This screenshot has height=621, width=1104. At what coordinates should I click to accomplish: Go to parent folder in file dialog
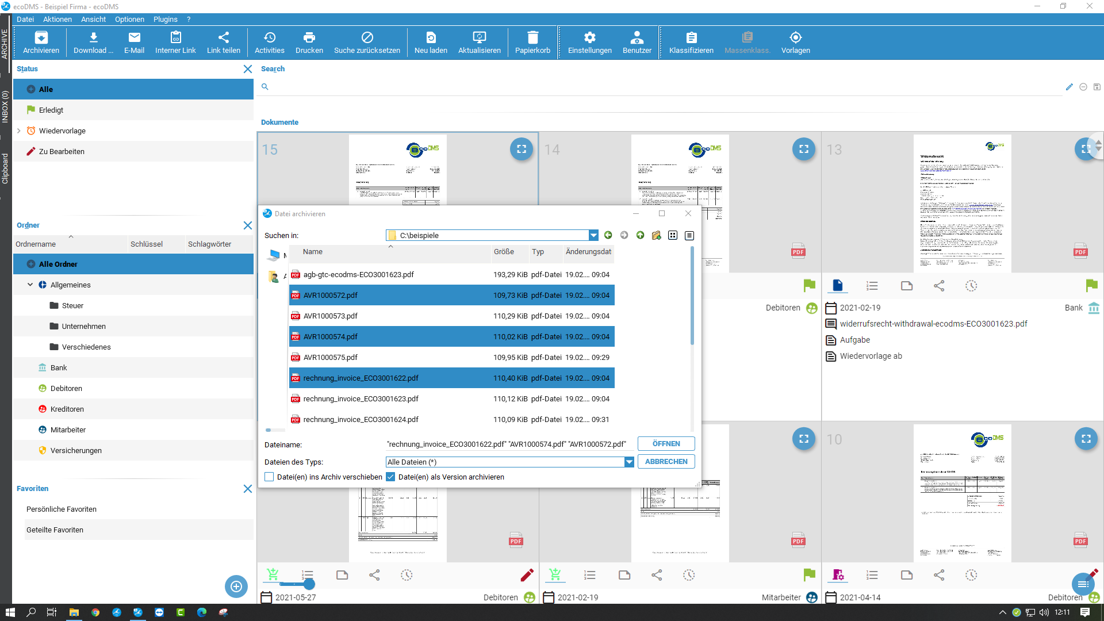click(x=641, y=235)
